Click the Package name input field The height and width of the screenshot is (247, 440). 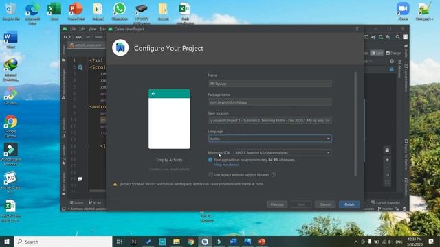[270, 102]
